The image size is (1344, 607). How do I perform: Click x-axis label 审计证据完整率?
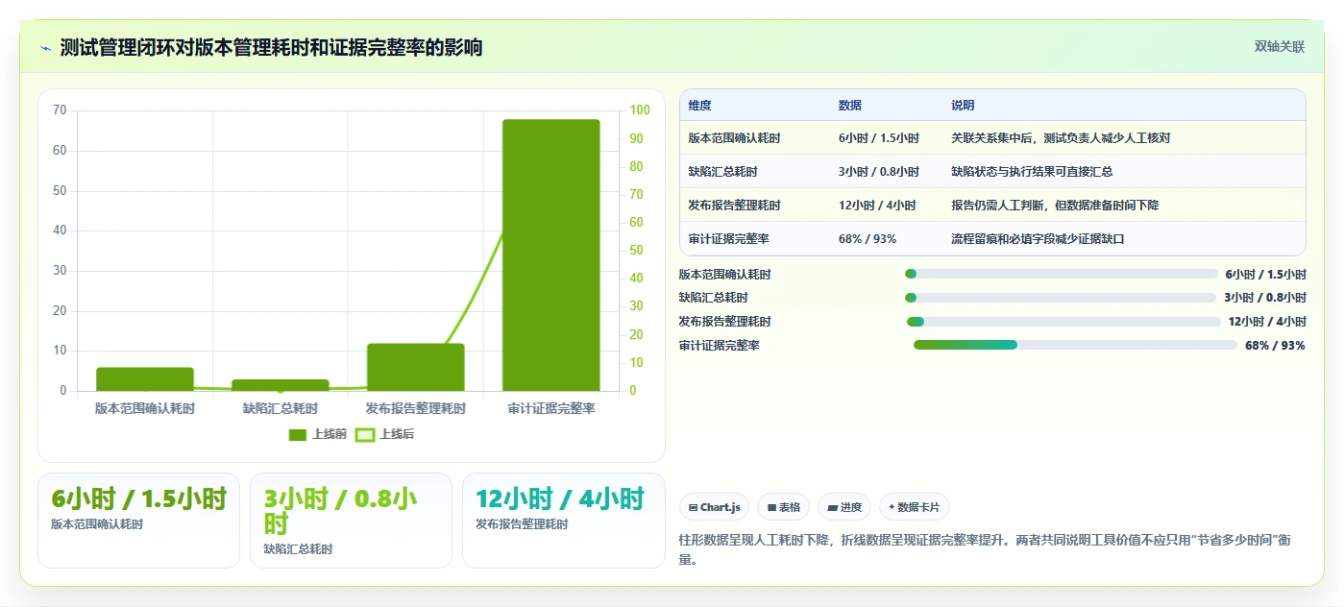pyautogui.click(x=551, y=408)
